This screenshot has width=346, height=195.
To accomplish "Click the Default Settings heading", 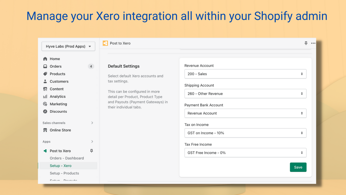I will coord(124,66).
